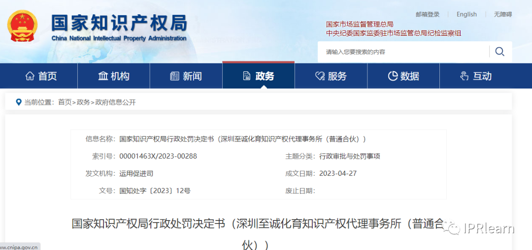Click 政府信息公开 in the breadcrumb
Viewport: 532px width, 250px height.
pos(115,102)
